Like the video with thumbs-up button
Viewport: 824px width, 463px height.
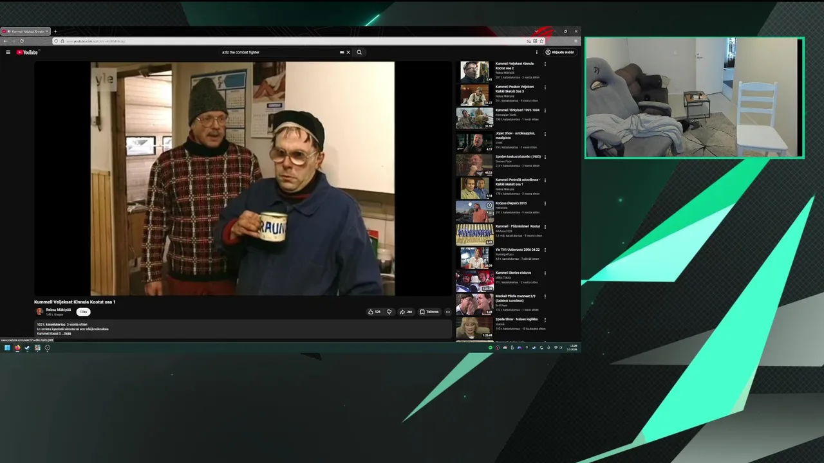click(x=374, y=312)
